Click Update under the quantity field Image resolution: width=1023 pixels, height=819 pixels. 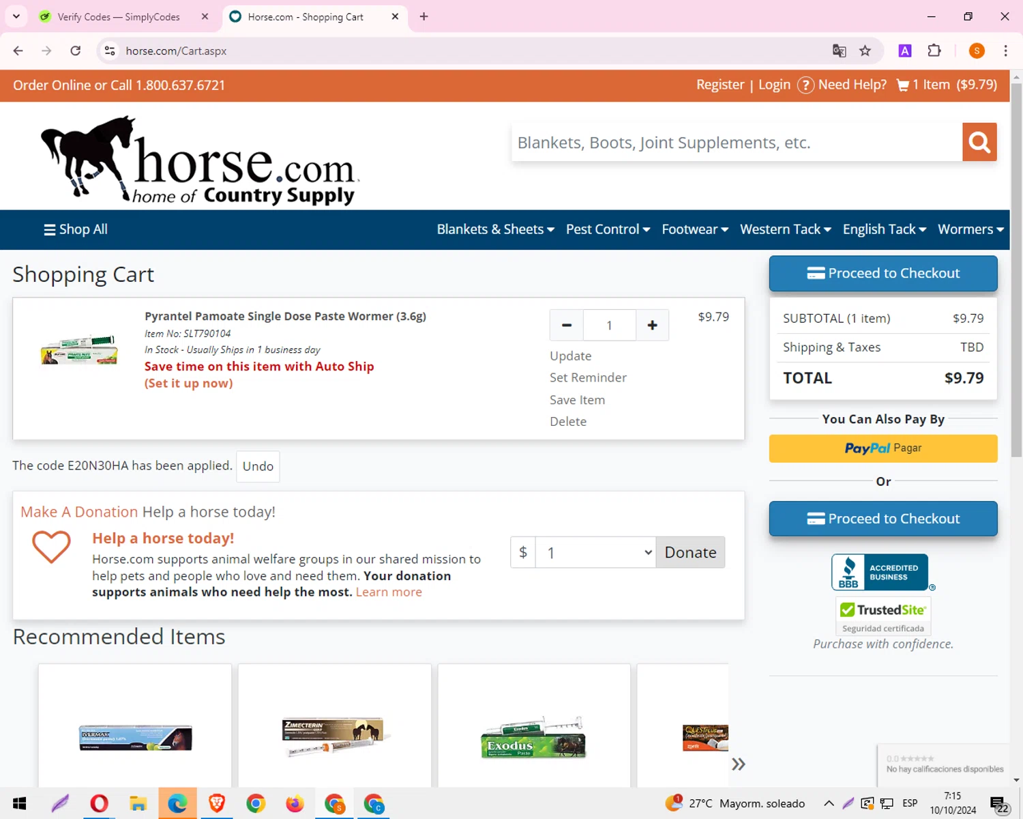coord(571,356)
